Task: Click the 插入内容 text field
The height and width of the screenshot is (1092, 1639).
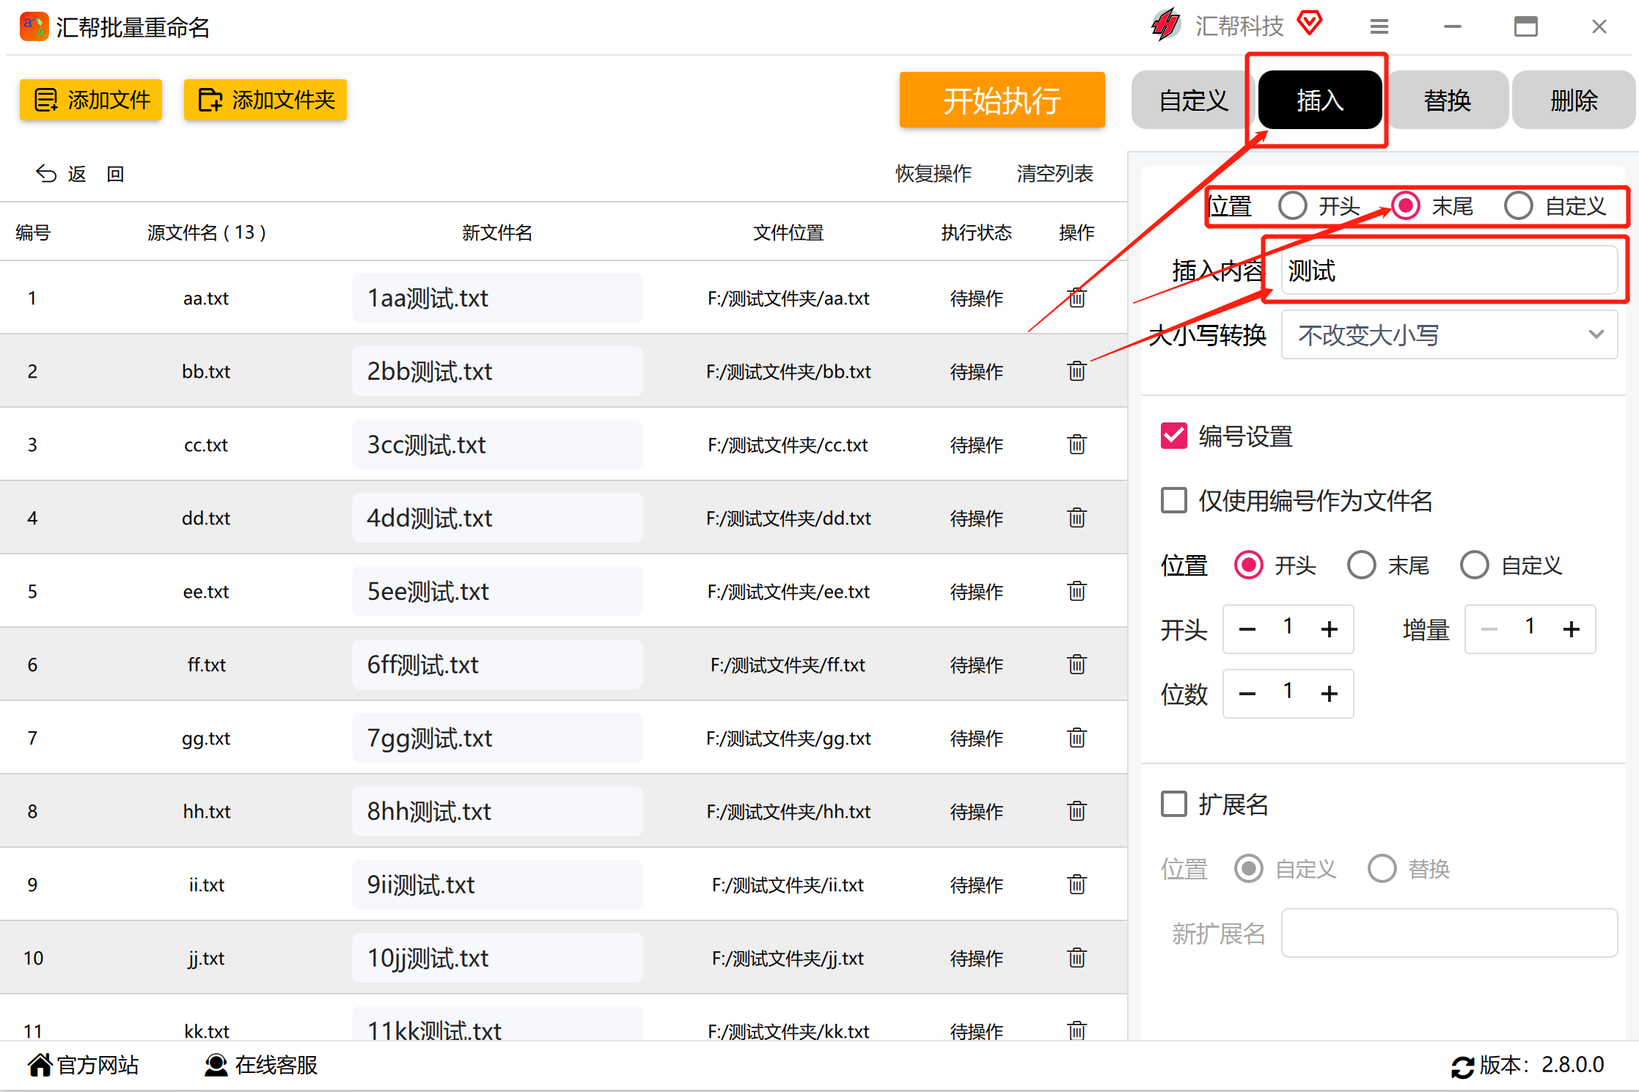Action: pos(1449,270)
